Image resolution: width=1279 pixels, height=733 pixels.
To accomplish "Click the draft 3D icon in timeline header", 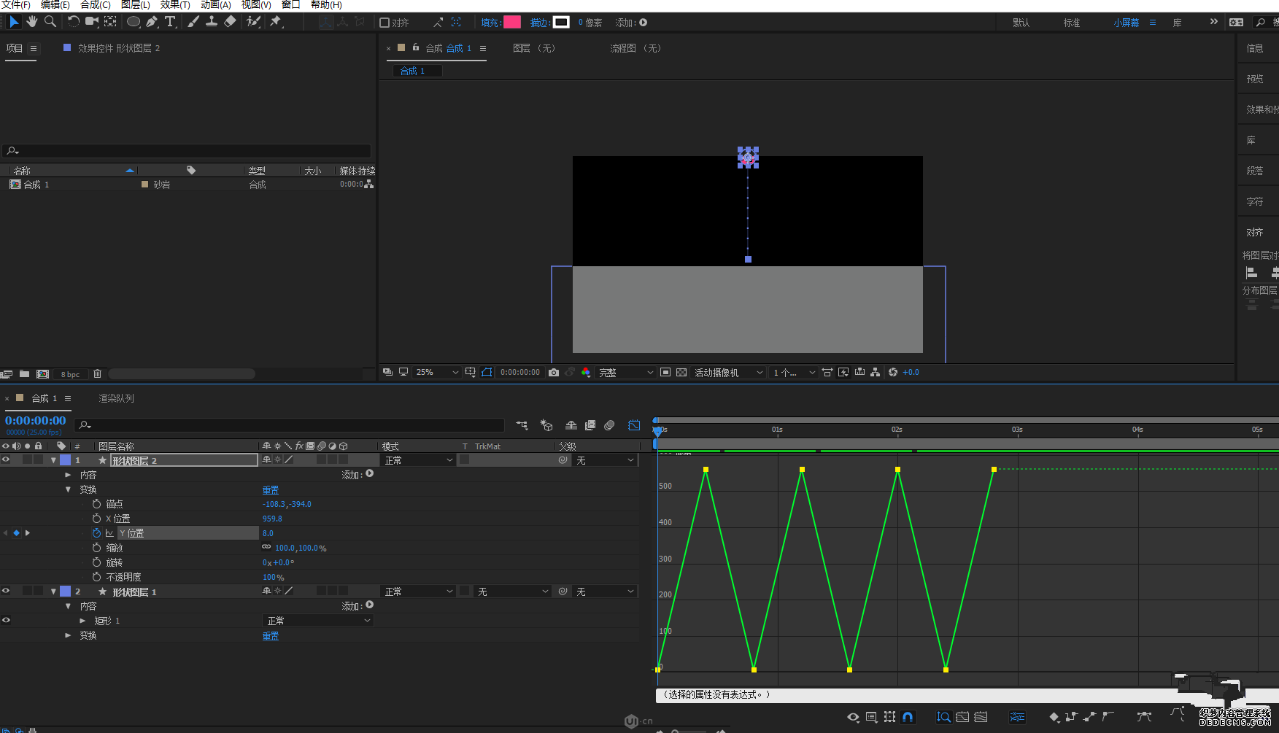I will [x=546, y=425].
